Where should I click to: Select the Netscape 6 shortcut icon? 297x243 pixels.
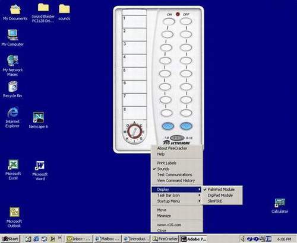[39, 120]
